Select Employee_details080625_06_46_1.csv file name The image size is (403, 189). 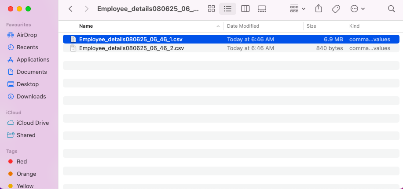point(131,39)
